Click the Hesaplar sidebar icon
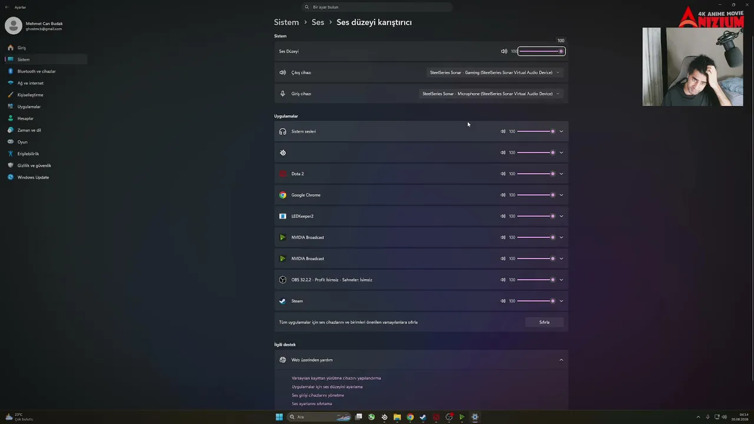The image size is (754, 424). pos(11,118)
